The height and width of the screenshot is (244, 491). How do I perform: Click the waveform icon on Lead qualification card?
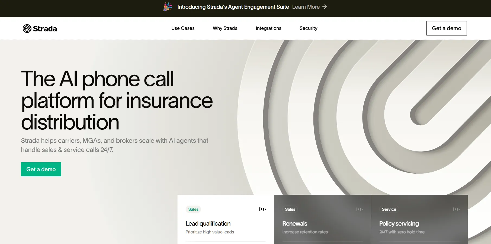pyautogui.click(x=262, y=209)
